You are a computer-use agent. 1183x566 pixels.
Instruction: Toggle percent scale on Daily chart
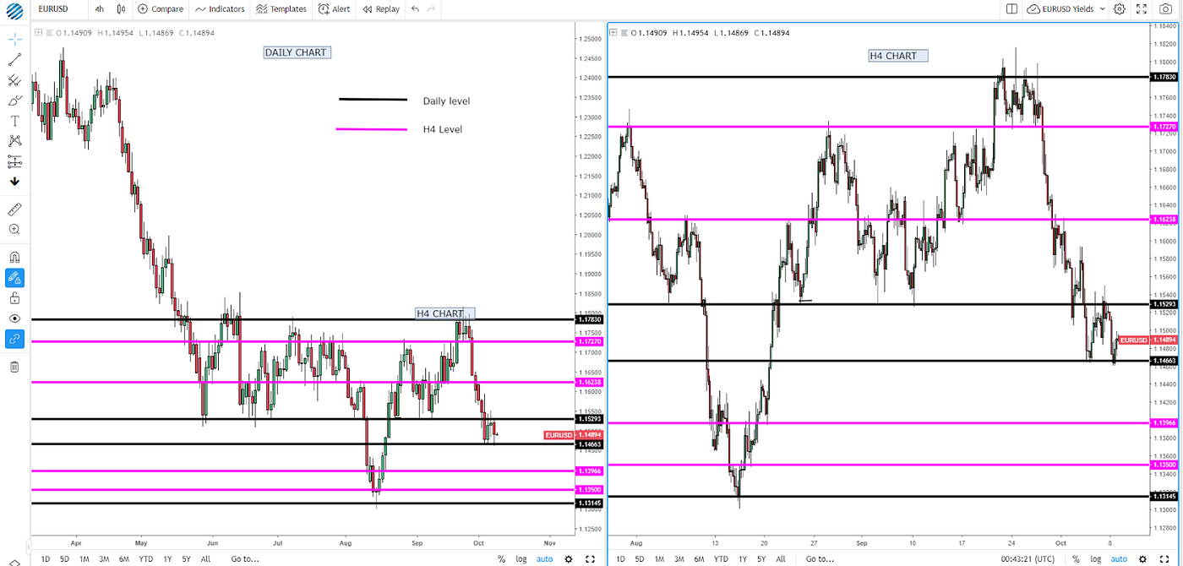coord(501,558)
